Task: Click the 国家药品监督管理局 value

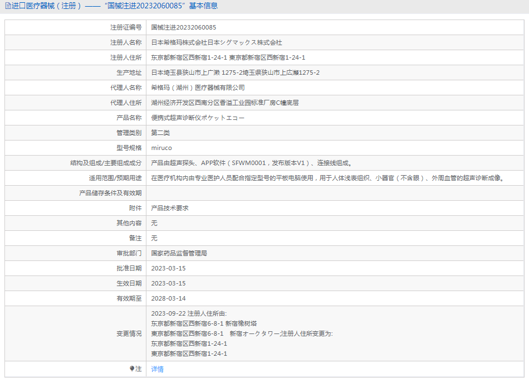Action: pyautogui.click(x=179, y=253)
